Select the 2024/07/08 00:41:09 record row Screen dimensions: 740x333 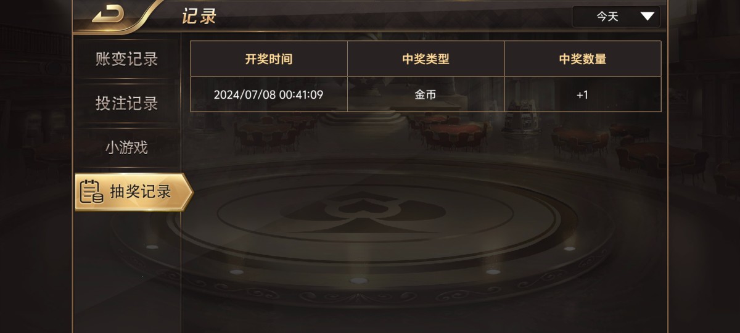[x=425, y=94]
